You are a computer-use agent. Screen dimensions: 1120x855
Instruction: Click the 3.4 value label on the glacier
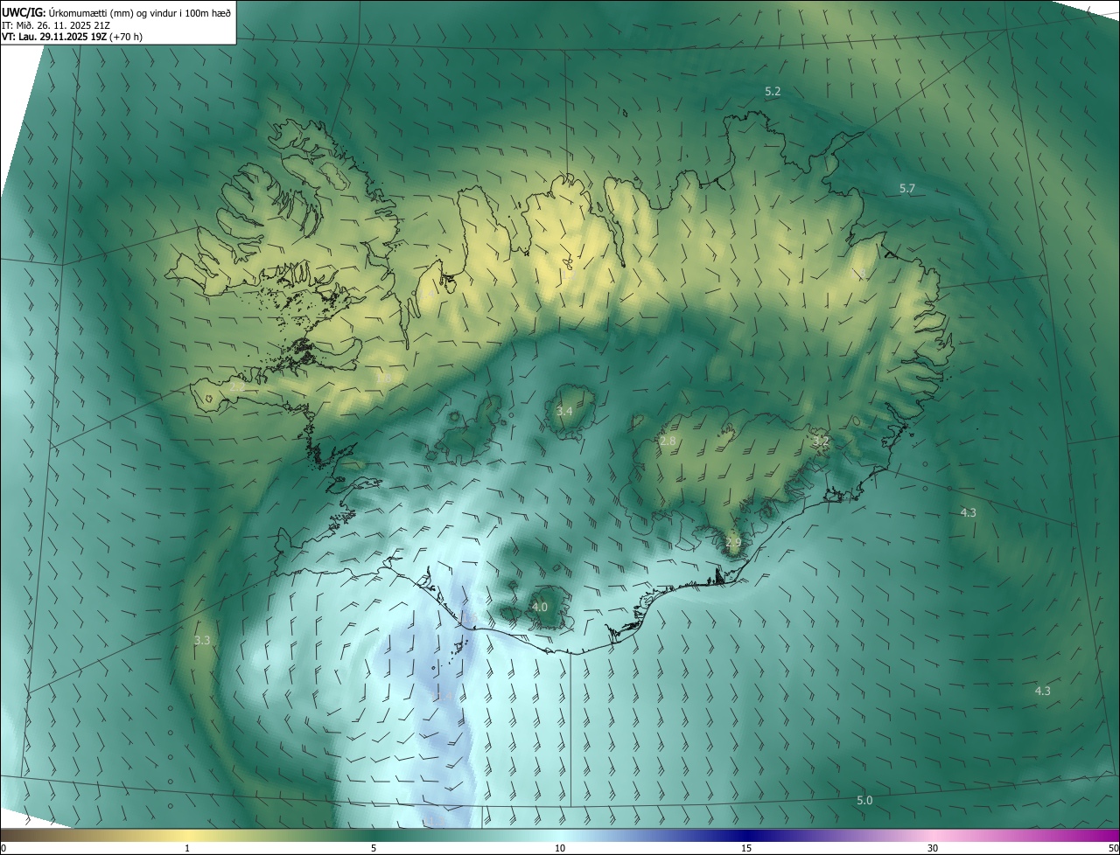coord(564,411)
